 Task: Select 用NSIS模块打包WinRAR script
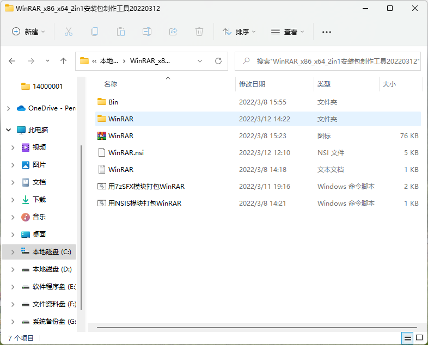click(258, 204)
